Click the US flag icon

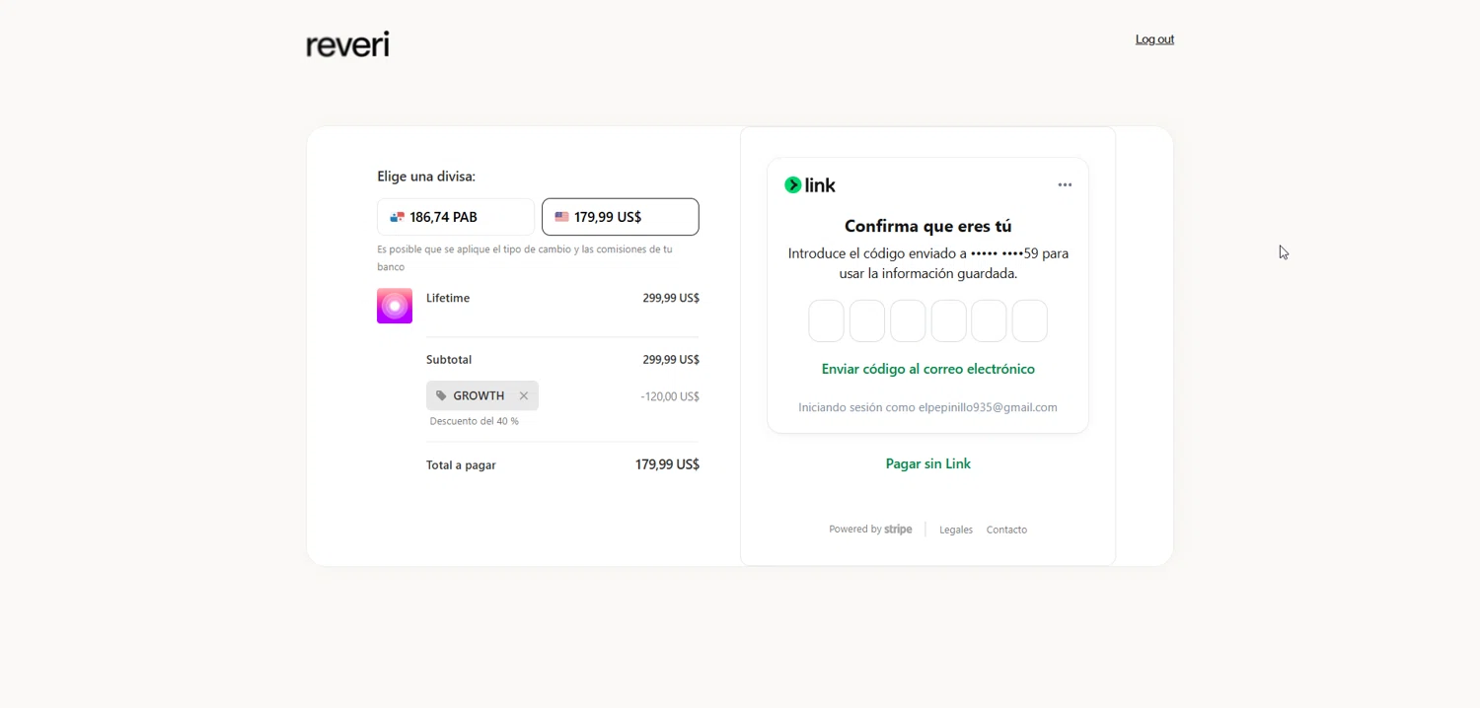tap(561, 217)
